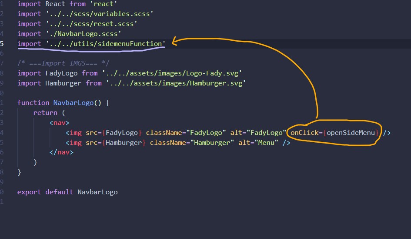
Task: Click the 'export' keyword on the last code line
Action: tap(29, 192)
